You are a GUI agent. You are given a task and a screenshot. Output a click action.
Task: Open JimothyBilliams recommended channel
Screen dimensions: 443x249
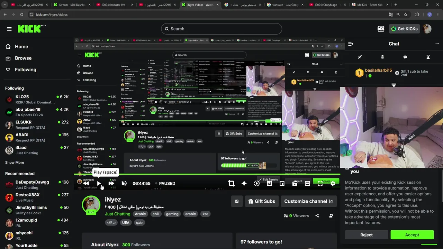(37, 210)
